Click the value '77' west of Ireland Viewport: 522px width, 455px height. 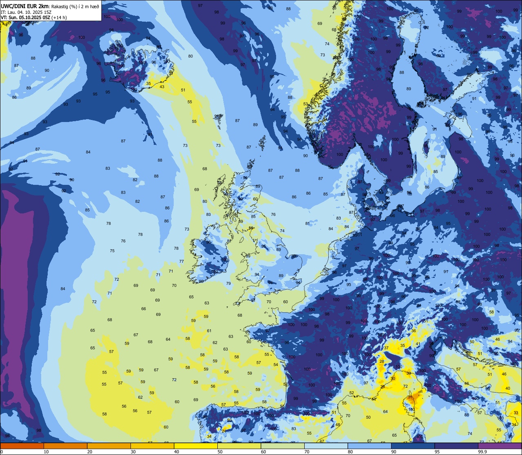(181, 261)
